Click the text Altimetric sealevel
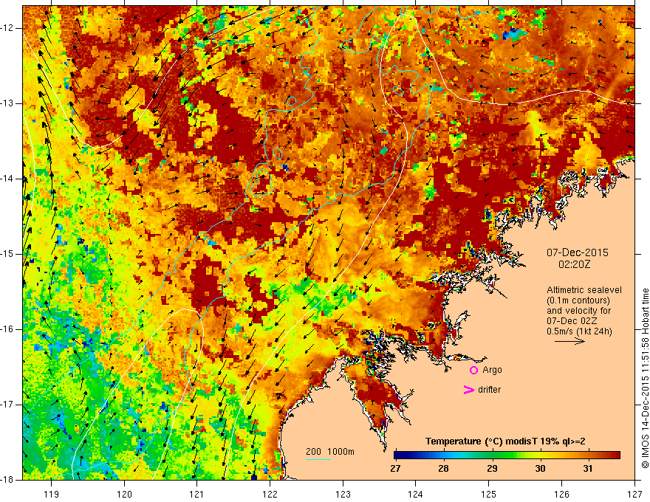This screenshot has height=502, width=650. click(584, 290)
